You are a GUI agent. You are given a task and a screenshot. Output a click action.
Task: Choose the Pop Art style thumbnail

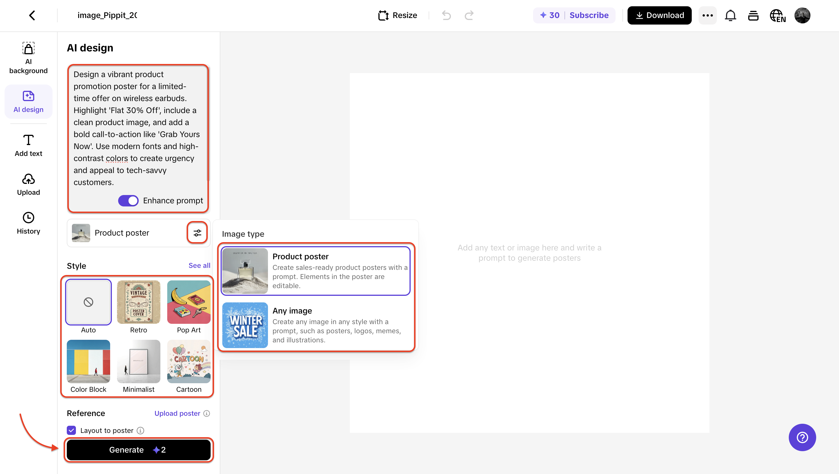click(189, 302)
